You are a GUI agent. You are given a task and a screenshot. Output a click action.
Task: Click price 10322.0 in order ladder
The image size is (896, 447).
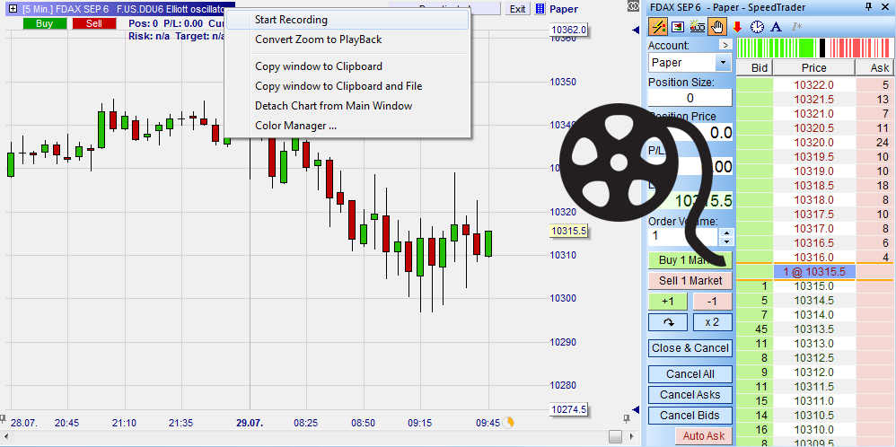814,85
